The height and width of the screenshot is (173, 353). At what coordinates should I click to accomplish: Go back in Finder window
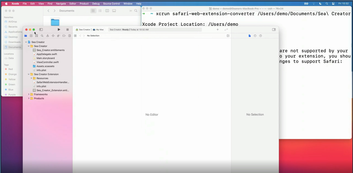[48, 11]
